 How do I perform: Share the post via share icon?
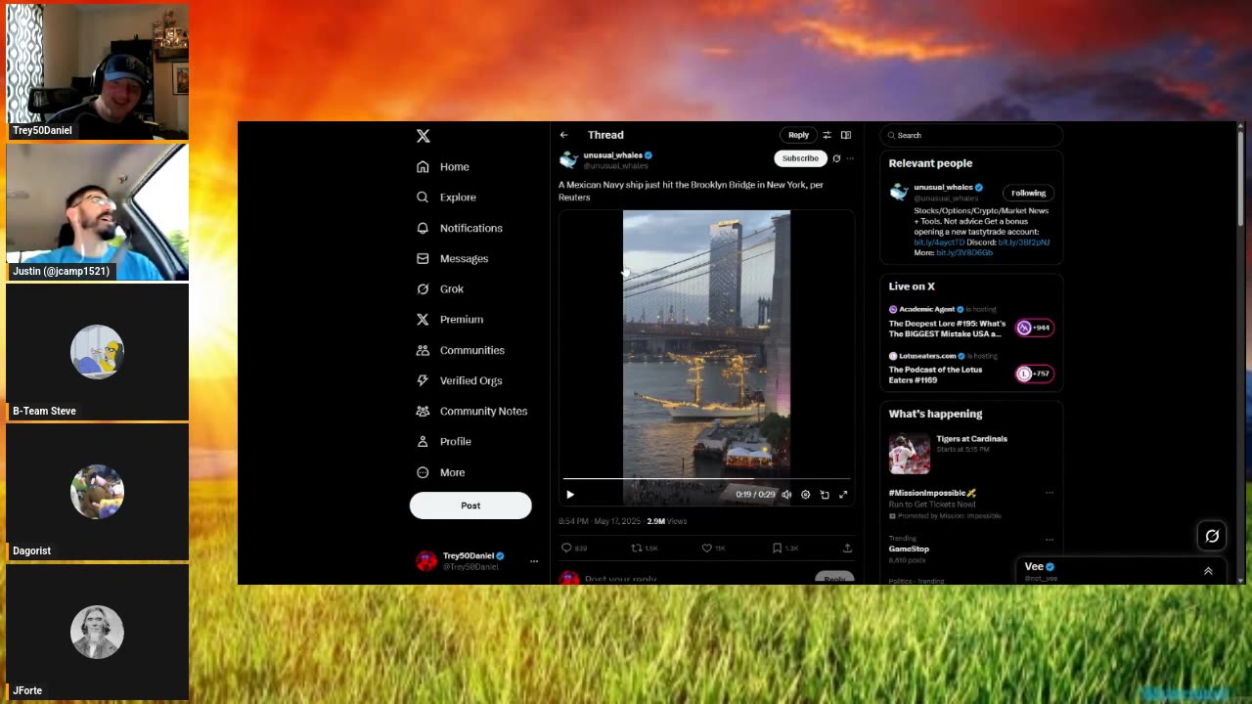tap(847, 549)
